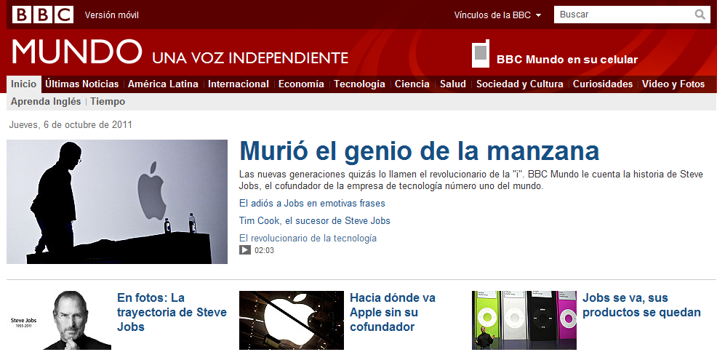Click the UNA VOZ INDEPENDIENTE tagline
Image resolution: width=717 pixels, height=352 pixels.
(x=250, y=58)
